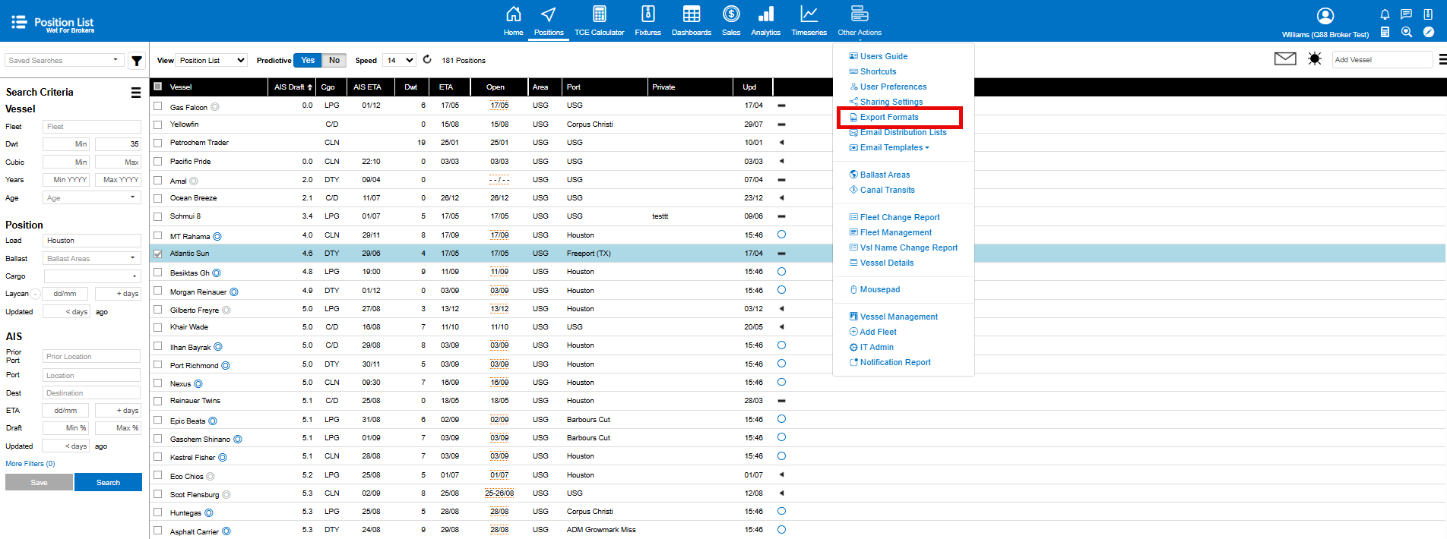Expand the View Position List dropdown

click(211, 60)
